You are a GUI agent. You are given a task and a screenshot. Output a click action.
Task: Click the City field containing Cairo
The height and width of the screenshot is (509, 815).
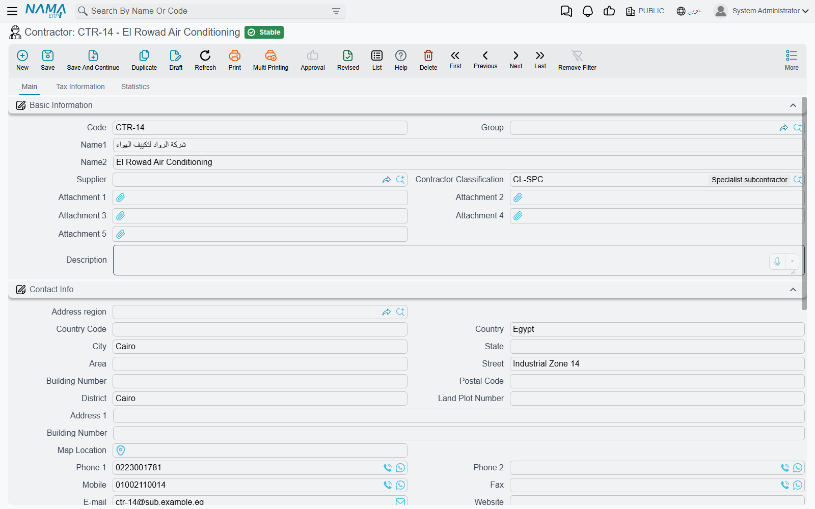pyautogui.click(x=260, y=347)
